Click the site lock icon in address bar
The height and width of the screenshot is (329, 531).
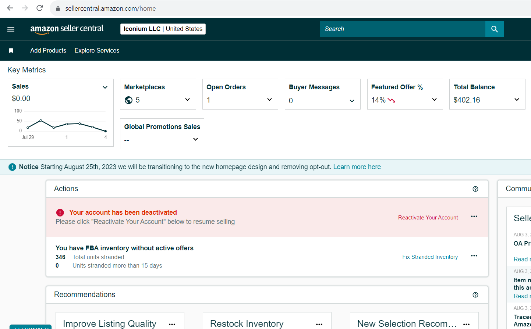point(58,8)
